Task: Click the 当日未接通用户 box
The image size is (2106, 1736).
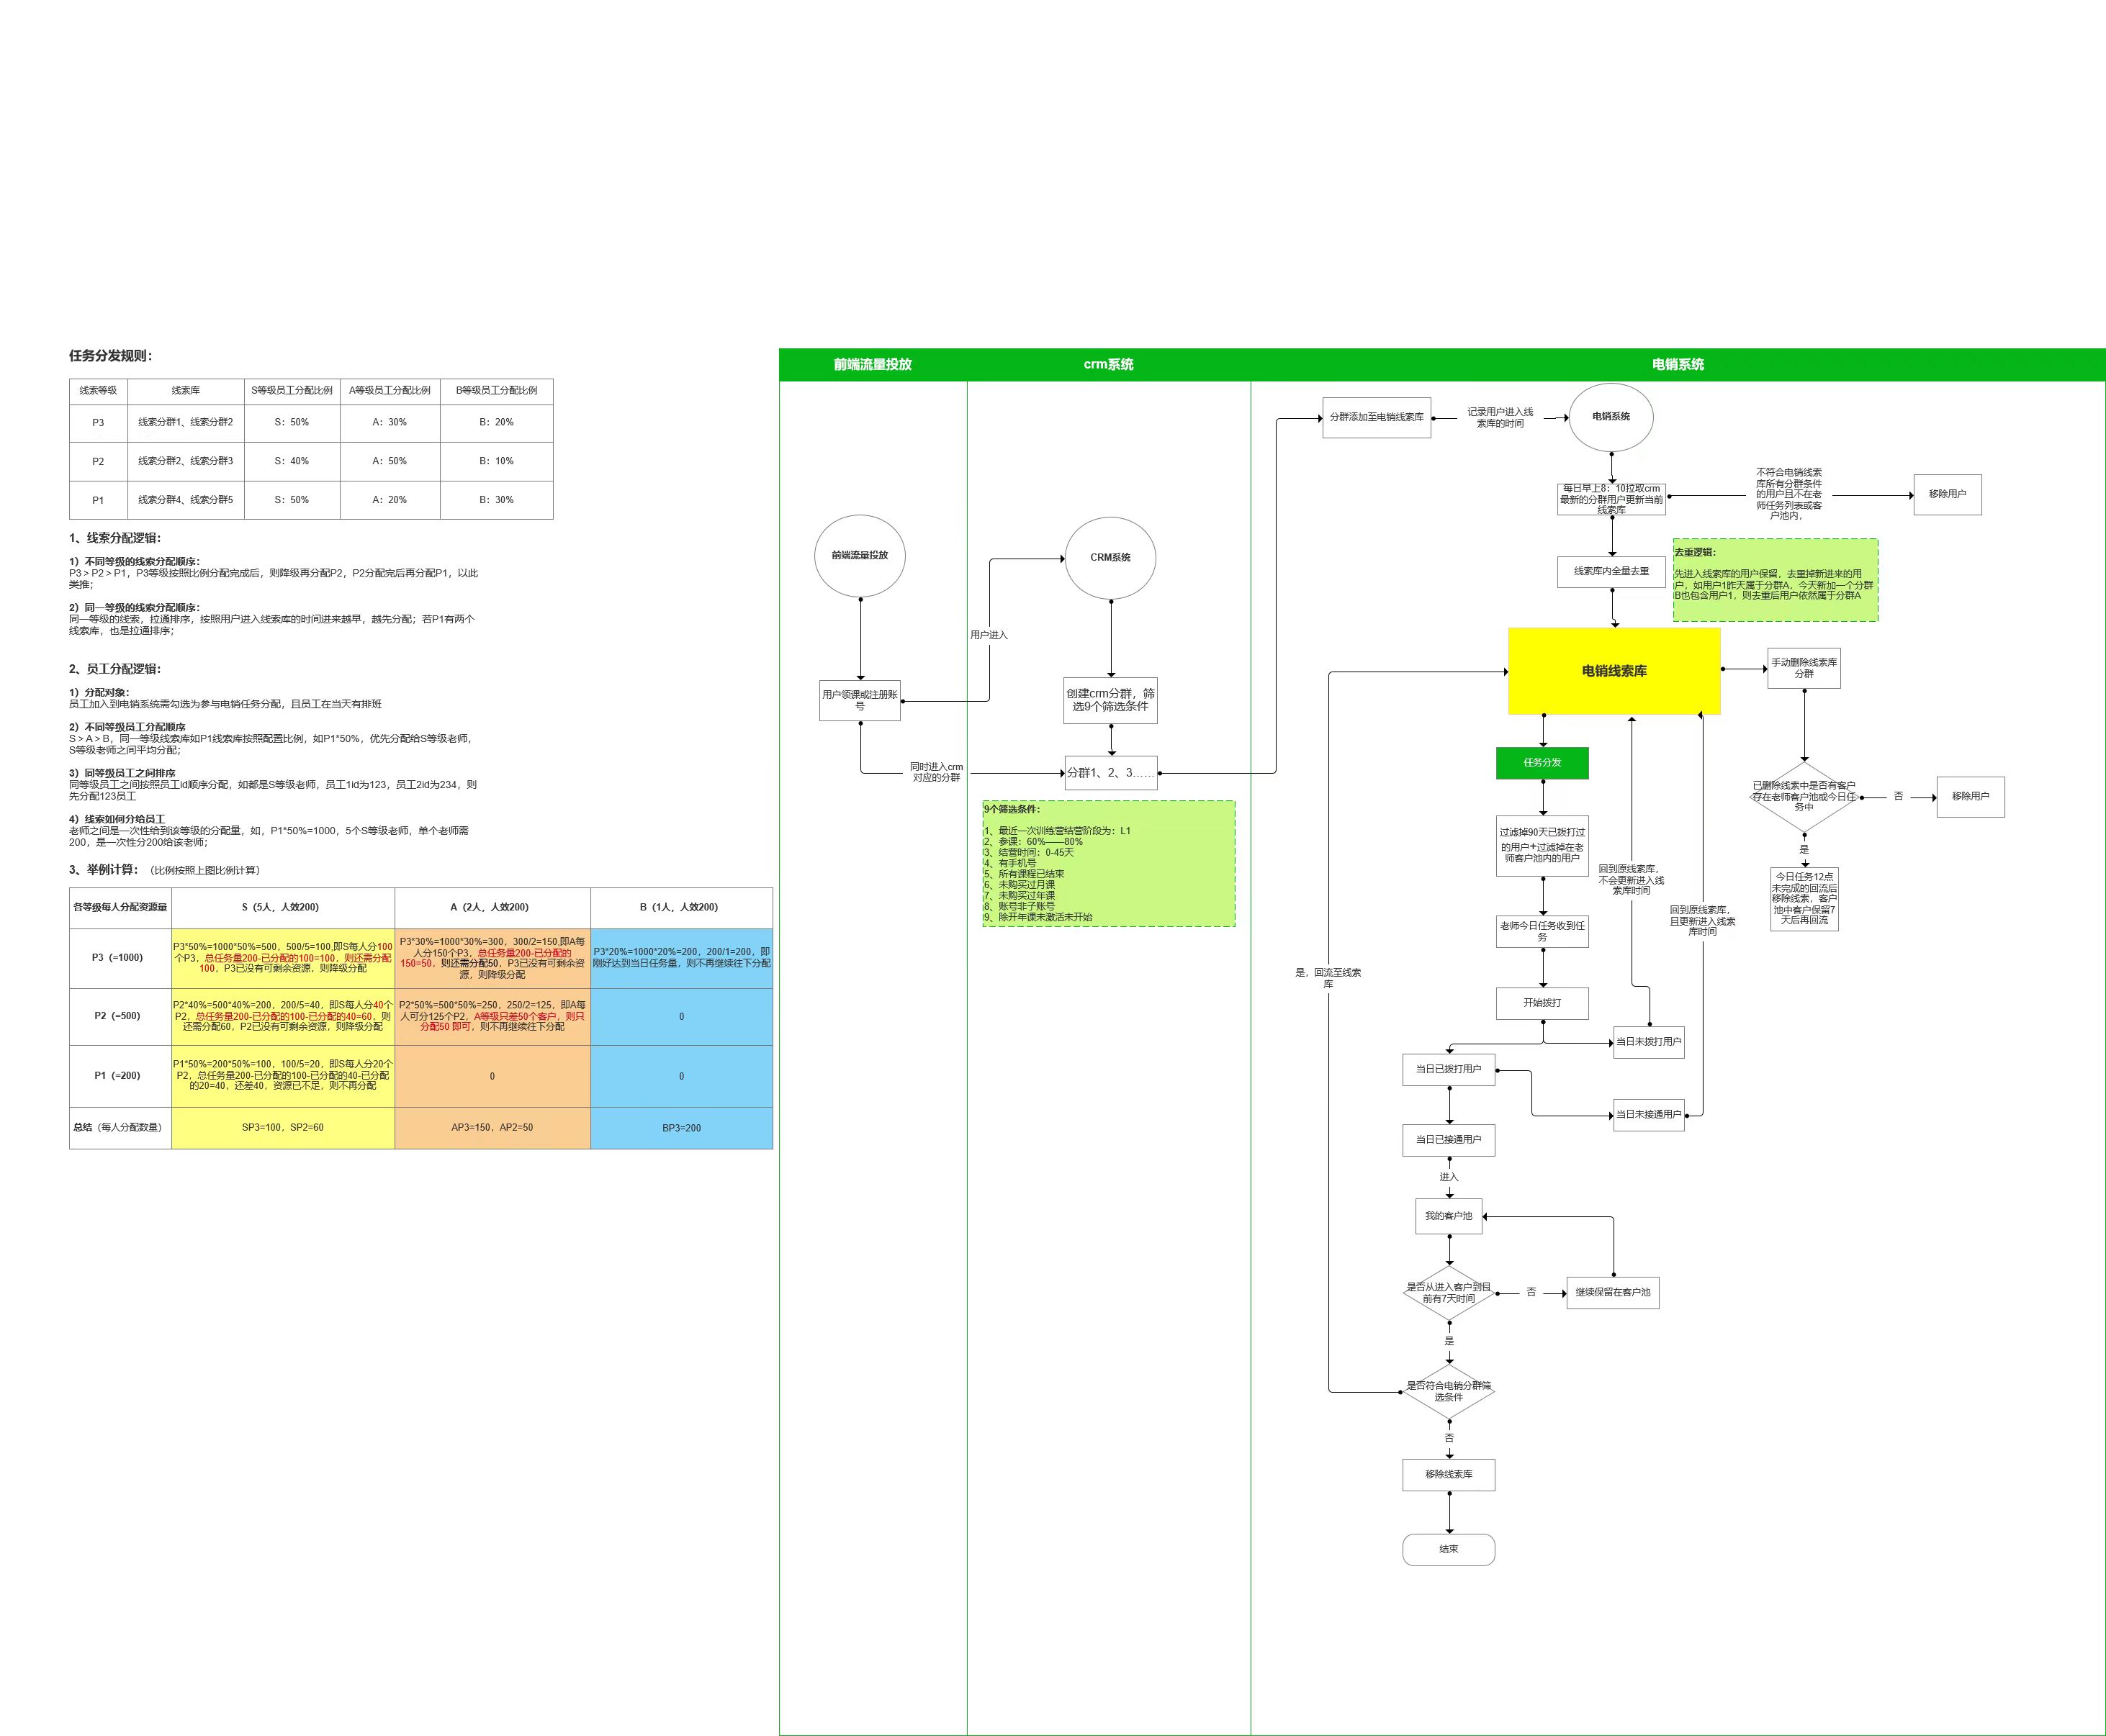Action: [1648, 1114]
